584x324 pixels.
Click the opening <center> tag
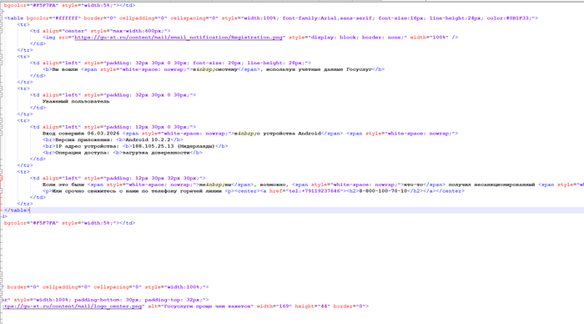click(x=246, y=191)
